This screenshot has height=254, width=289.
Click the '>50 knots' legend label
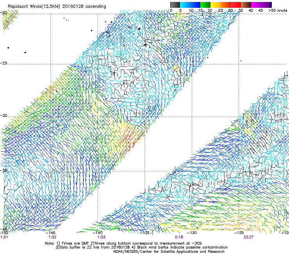pos(278,10)
